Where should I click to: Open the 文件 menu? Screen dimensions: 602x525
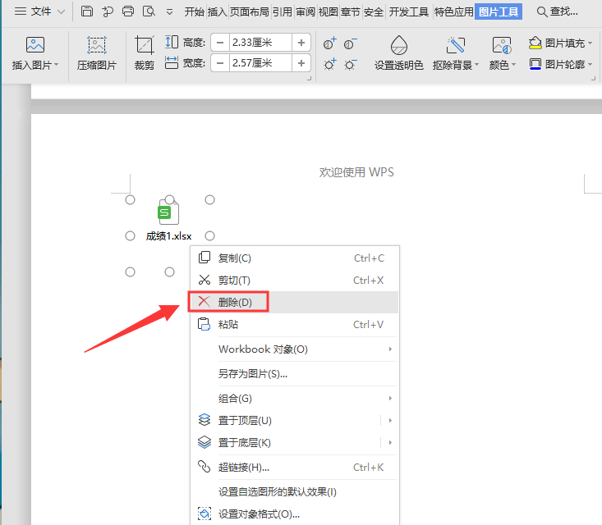[x=39, y=11]
